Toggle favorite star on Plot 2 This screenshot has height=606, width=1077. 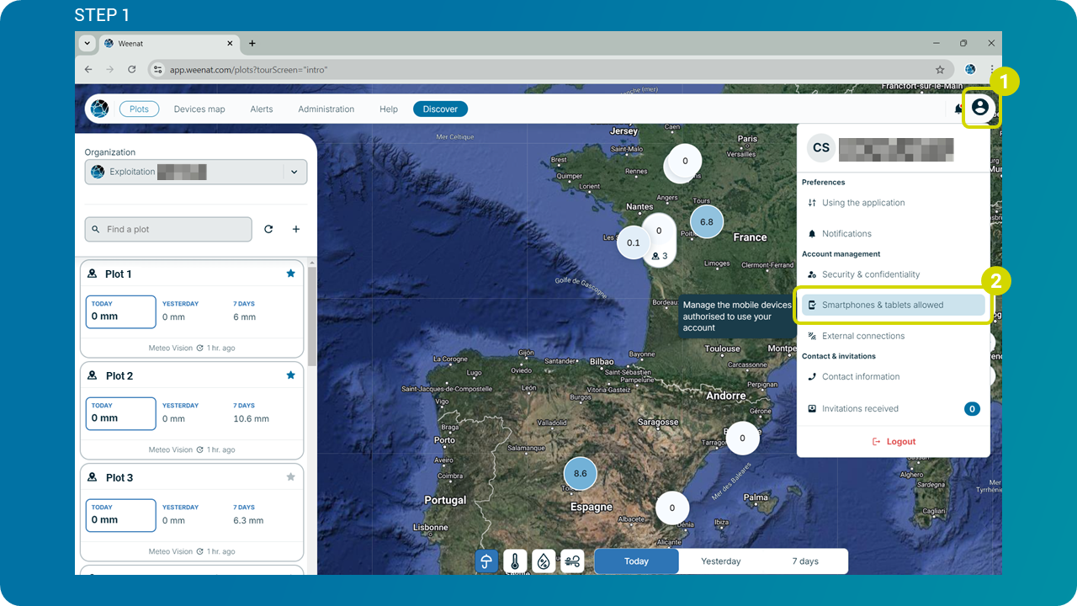[291, 375]
